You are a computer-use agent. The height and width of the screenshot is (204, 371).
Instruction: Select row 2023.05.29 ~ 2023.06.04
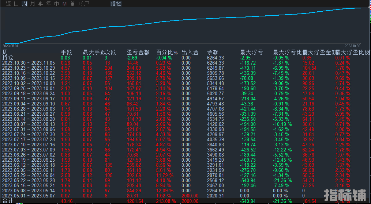(x=29, y=175)
